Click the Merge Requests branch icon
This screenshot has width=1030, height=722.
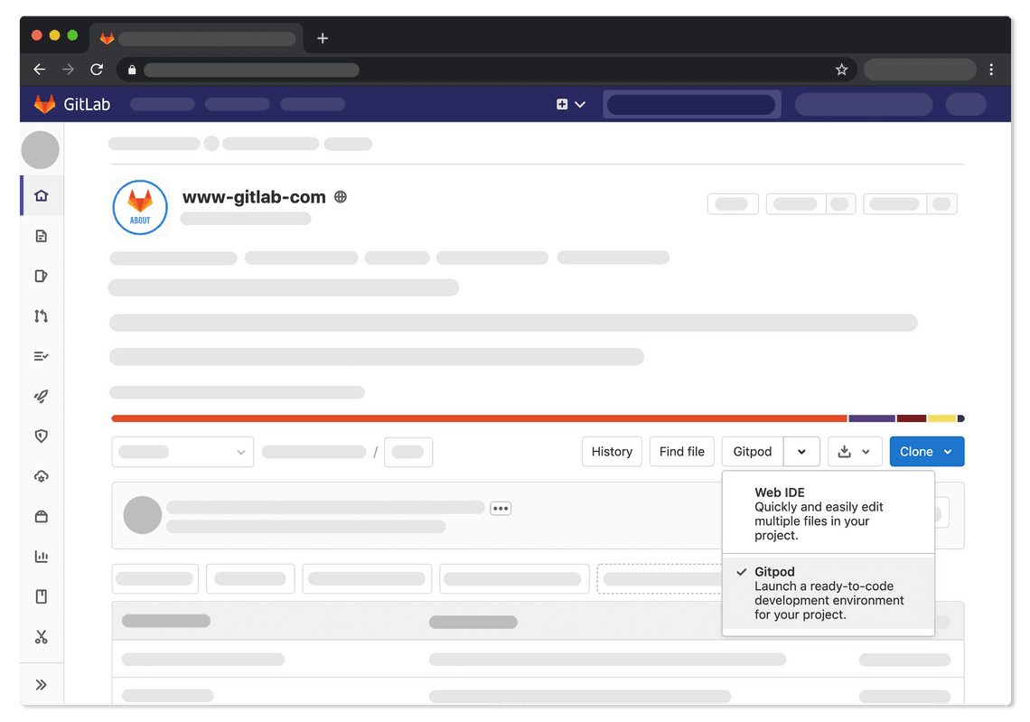(41, 315)
